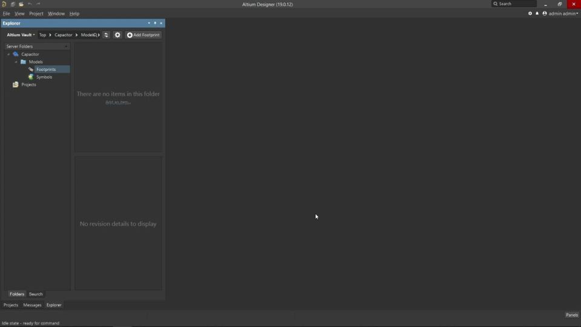Select the Footprints folder in tree
Screen dimensions: 581x327
click(x=46, y=69)
